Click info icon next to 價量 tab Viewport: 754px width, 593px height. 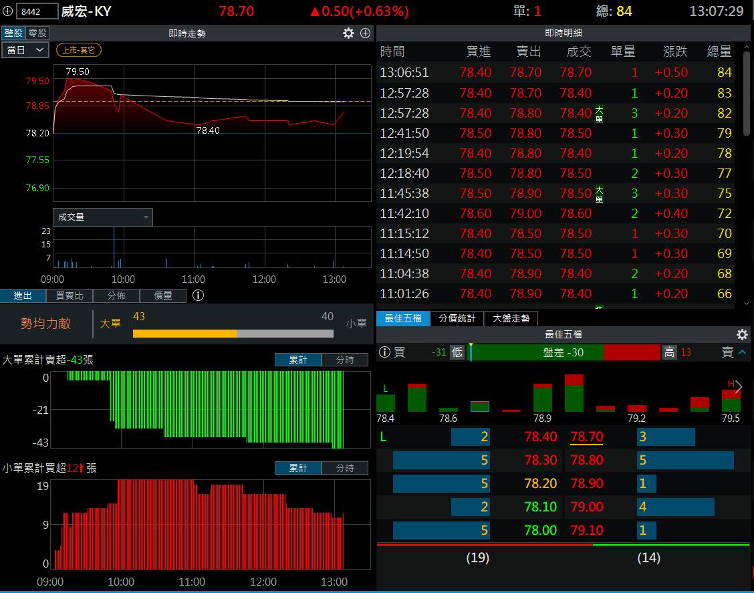(199, 295)
